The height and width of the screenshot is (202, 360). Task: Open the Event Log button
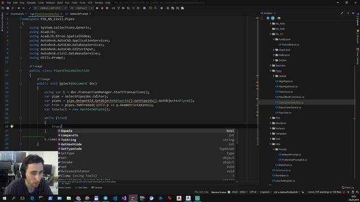[348, 187]
